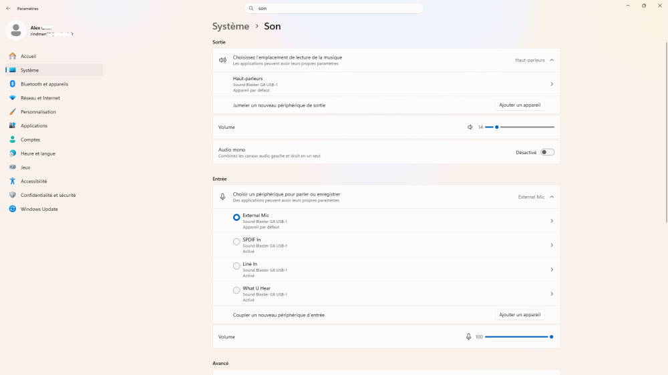This screenshot has height=375, width=668.
Task: Select the External Mic radio button
Action: point(236,218)
